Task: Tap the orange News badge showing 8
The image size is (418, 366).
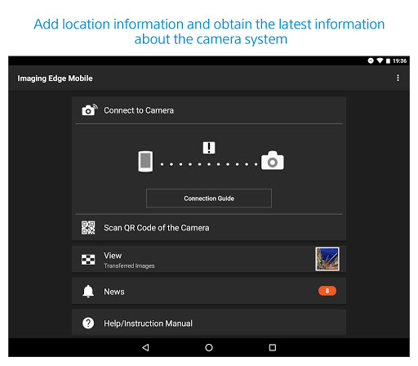Action: tap(327, 291)
